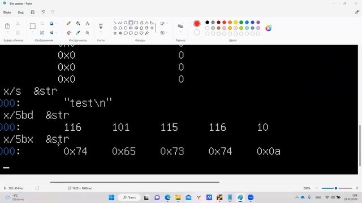Click the Save floppy disk icon
Viewport: 362px width, 203px height.
[33, 12]
